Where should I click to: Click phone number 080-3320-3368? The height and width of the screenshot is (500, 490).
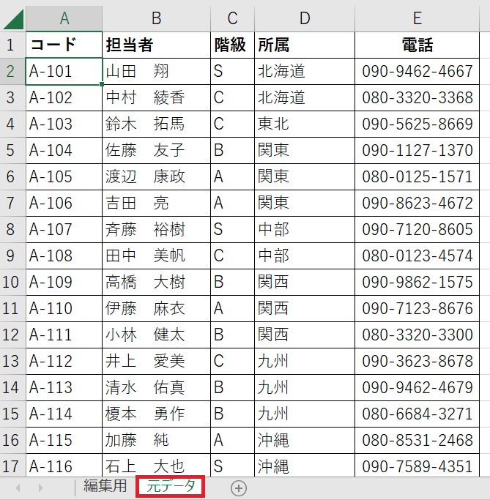click(x=417, y=97)
